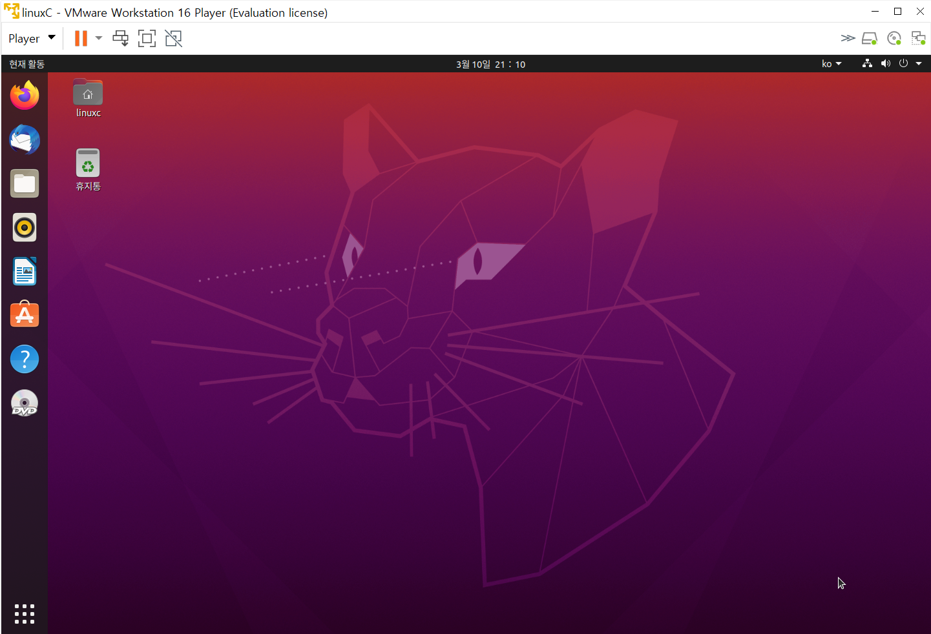Screen dimensions: 931x634
Task: Click the power icon in top bar
Action: click(x=903, y=63)
